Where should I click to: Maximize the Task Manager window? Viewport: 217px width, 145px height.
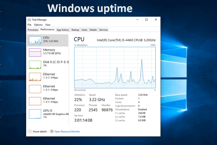click(x=146, y=20)
